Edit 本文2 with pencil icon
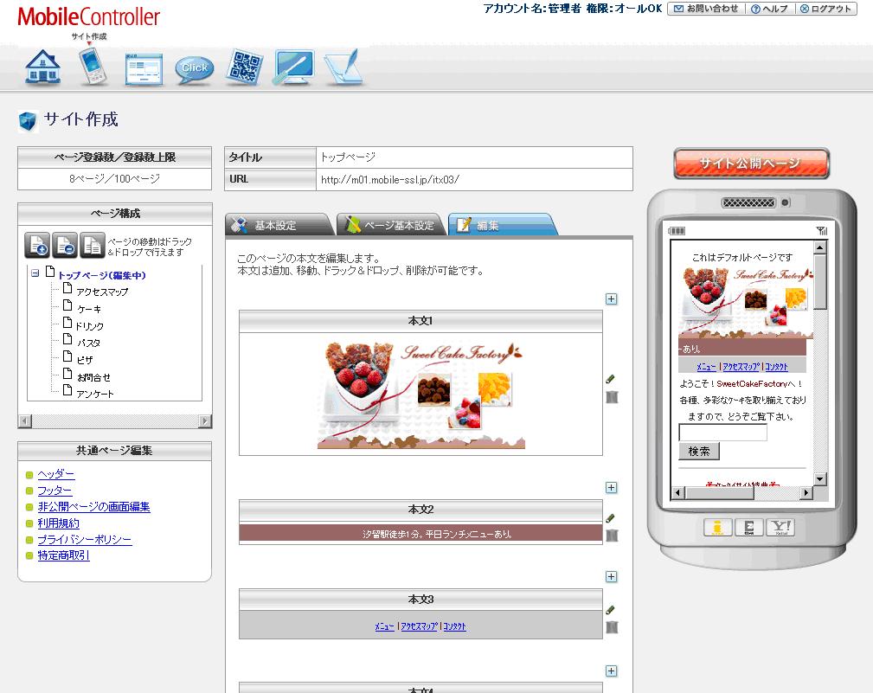Viewport: 873px width, 693px height. click(611, 517)
